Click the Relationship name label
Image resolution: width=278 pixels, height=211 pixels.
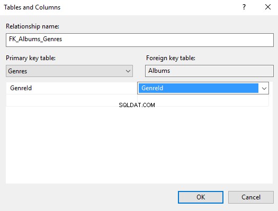pyautogui.click(x=32, y=26)
